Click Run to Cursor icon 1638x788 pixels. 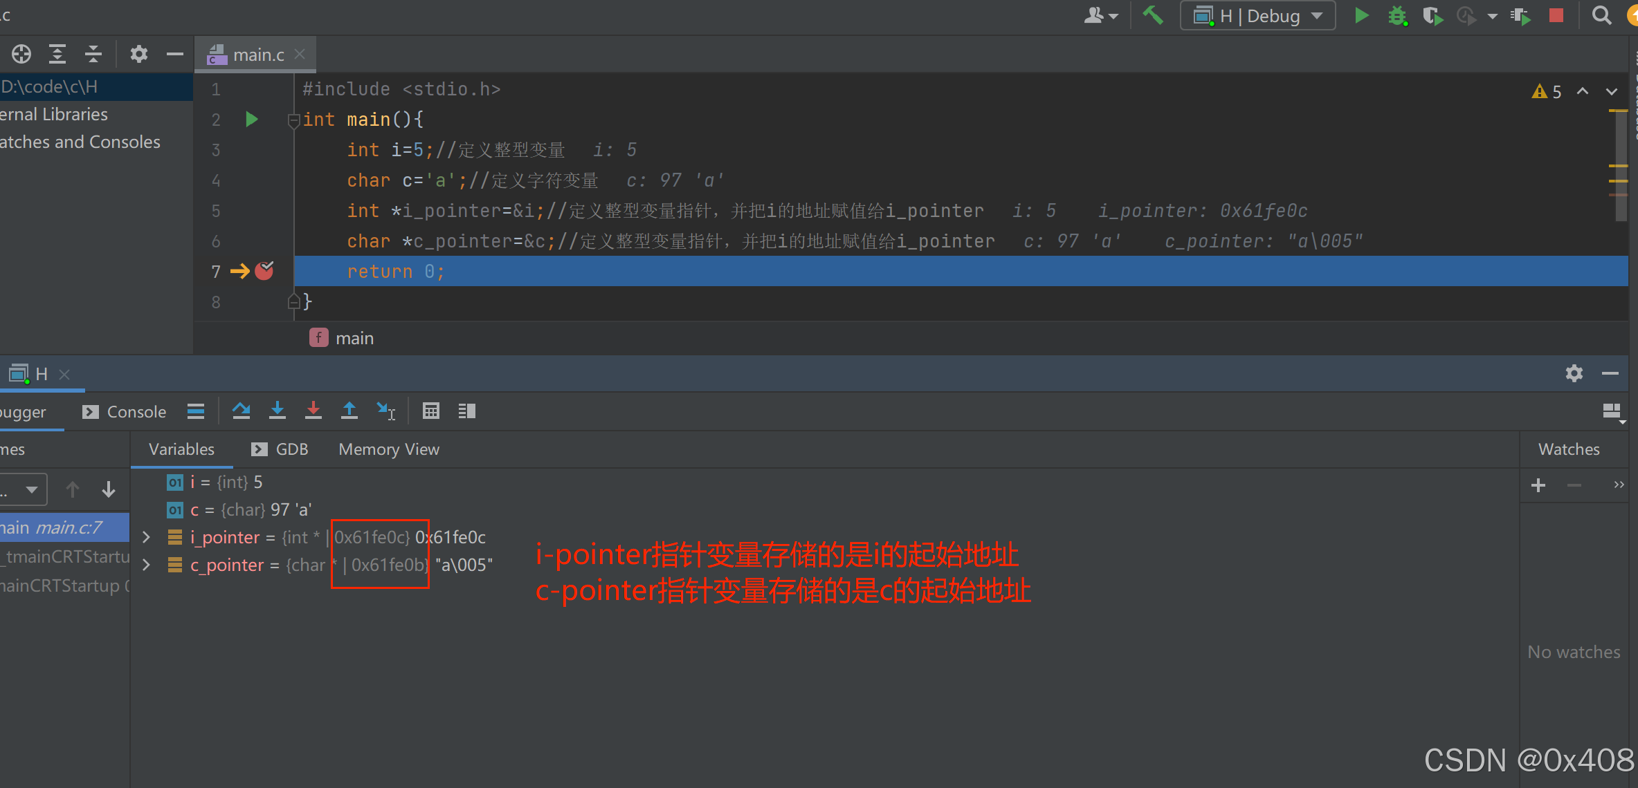(385, 411)
